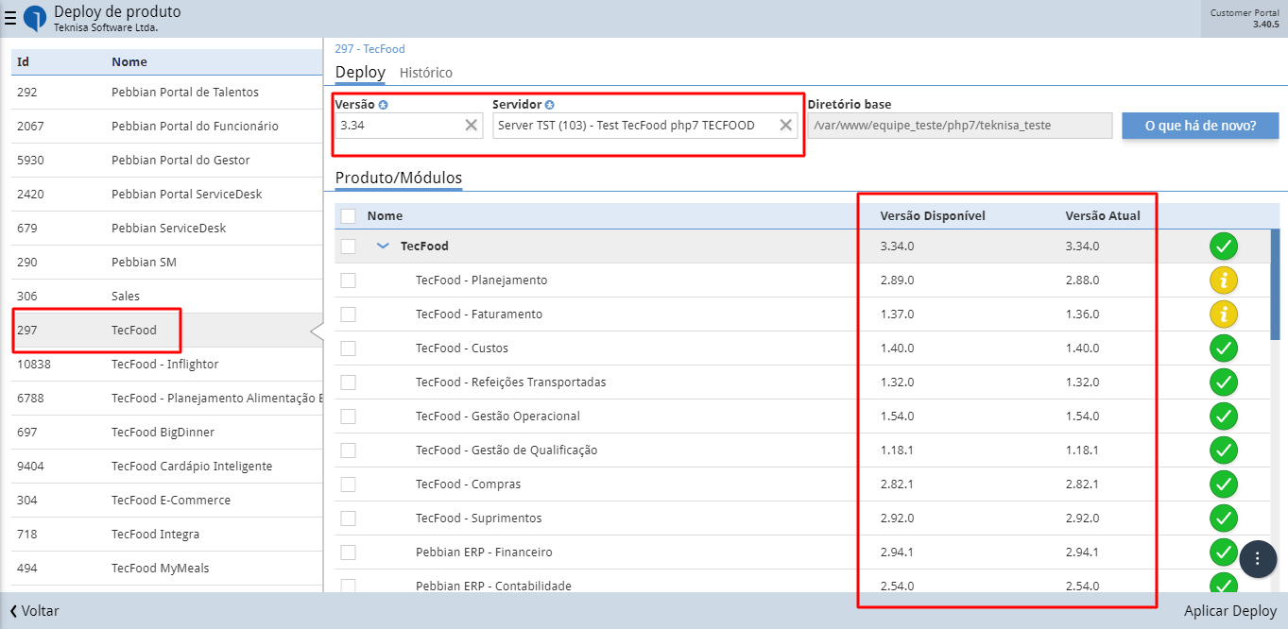The image size is (1288, 629).
Task: Open the floating three-dots action button
Action: (1258, 558)
